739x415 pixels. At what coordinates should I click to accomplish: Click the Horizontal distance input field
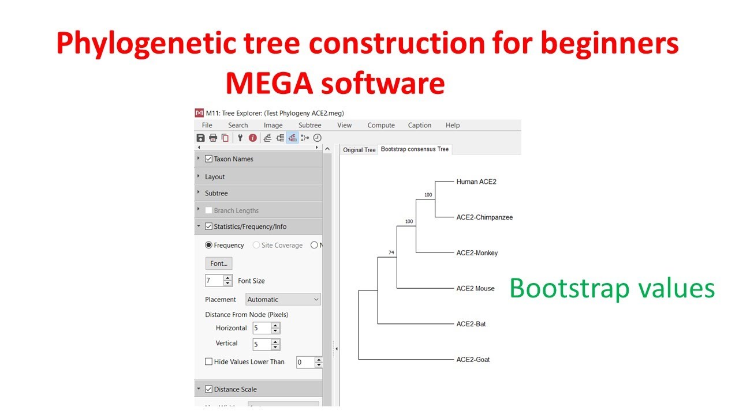coord(262,328)
